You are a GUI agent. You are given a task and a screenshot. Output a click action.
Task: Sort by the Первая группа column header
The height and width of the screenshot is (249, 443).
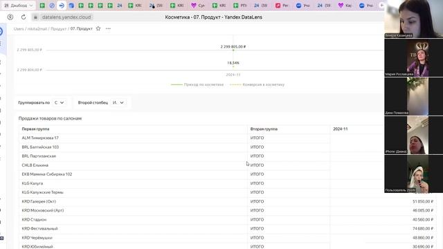click(35, 129)
